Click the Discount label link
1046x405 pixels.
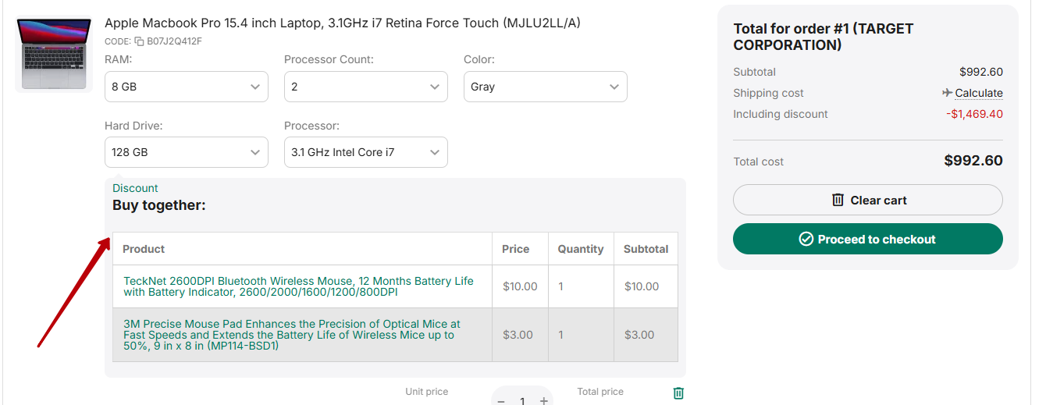(x=135, y=188)
